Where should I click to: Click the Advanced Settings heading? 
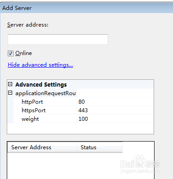(x=41, y=84)
